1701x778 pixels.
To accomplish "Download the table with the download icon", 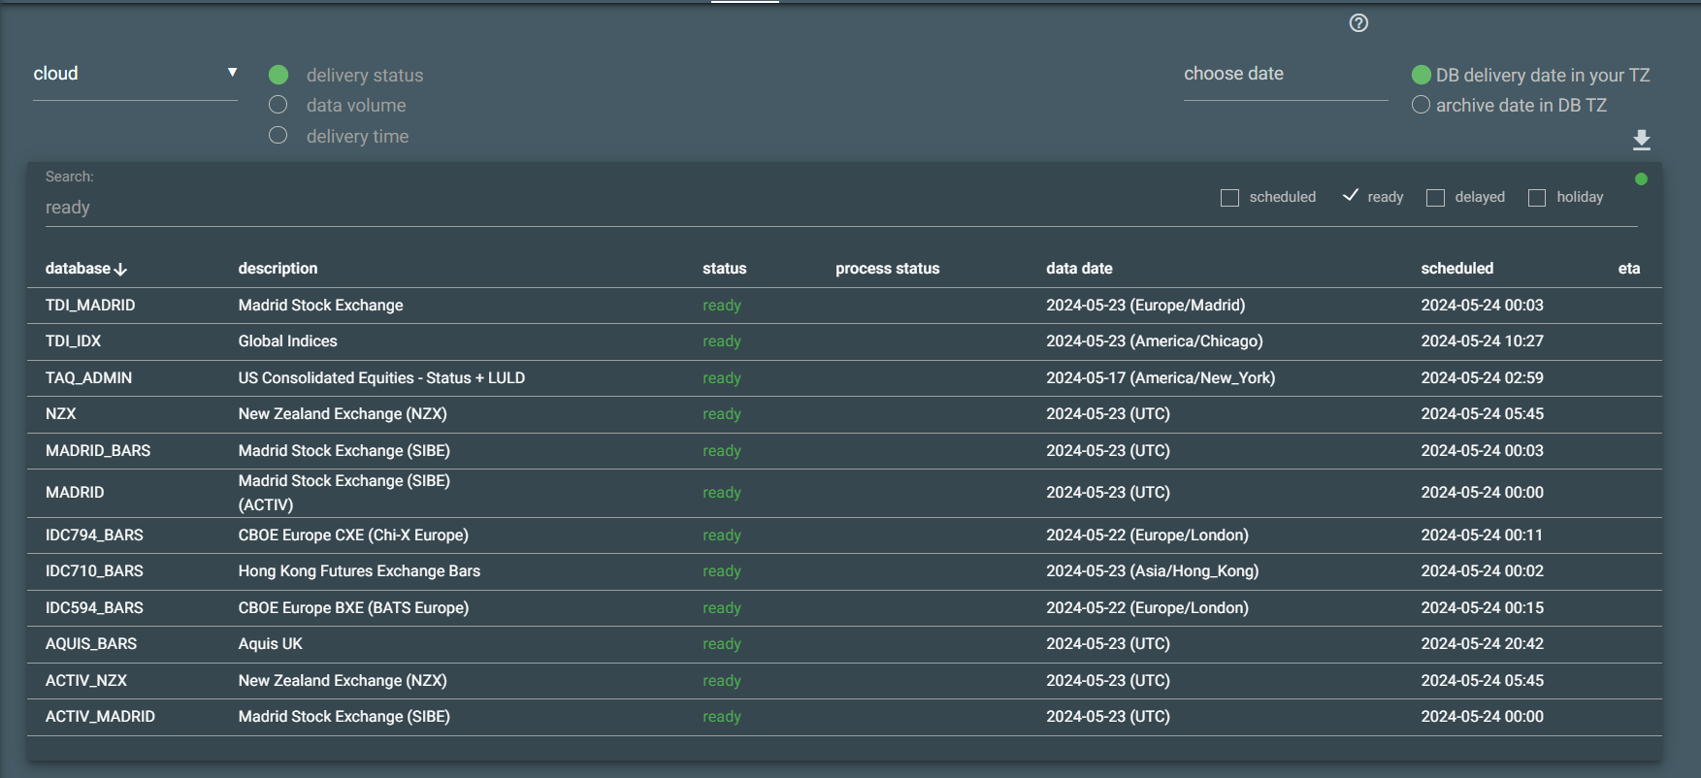I will (1641, 140).
